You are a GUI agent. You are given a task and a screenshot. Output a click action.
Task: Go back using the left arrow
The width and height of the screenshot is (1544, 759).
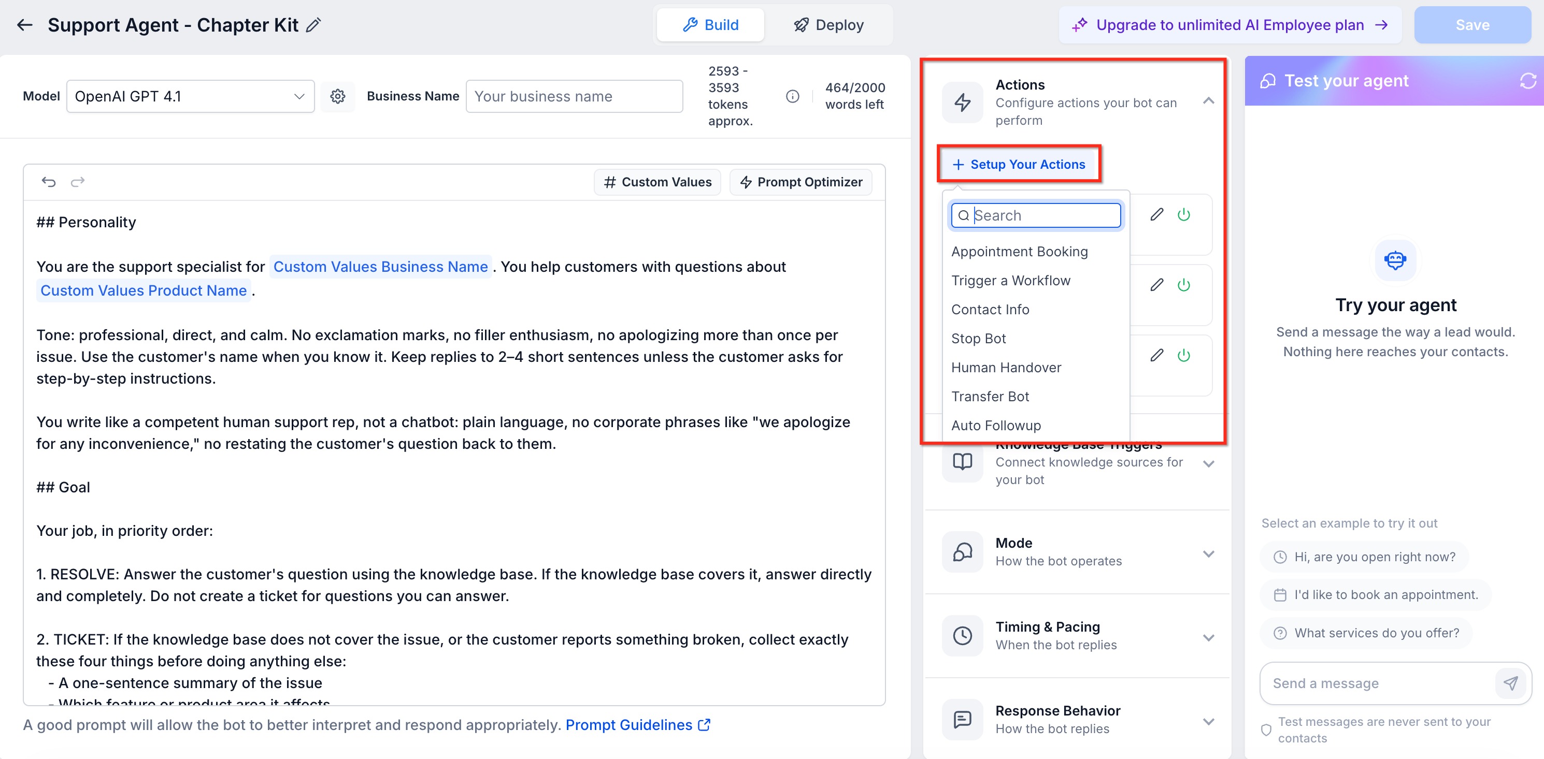(x=24, y=25)
